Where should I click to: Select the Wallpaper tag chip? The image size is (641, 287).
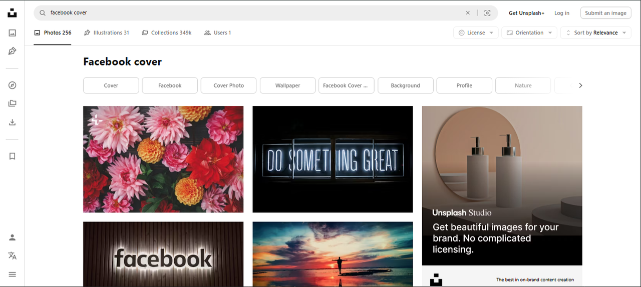point(288,85)
